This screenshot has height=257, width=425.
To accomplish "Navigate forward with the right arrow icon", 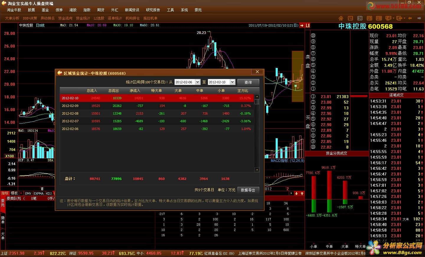I will click(x=419, y=18).
